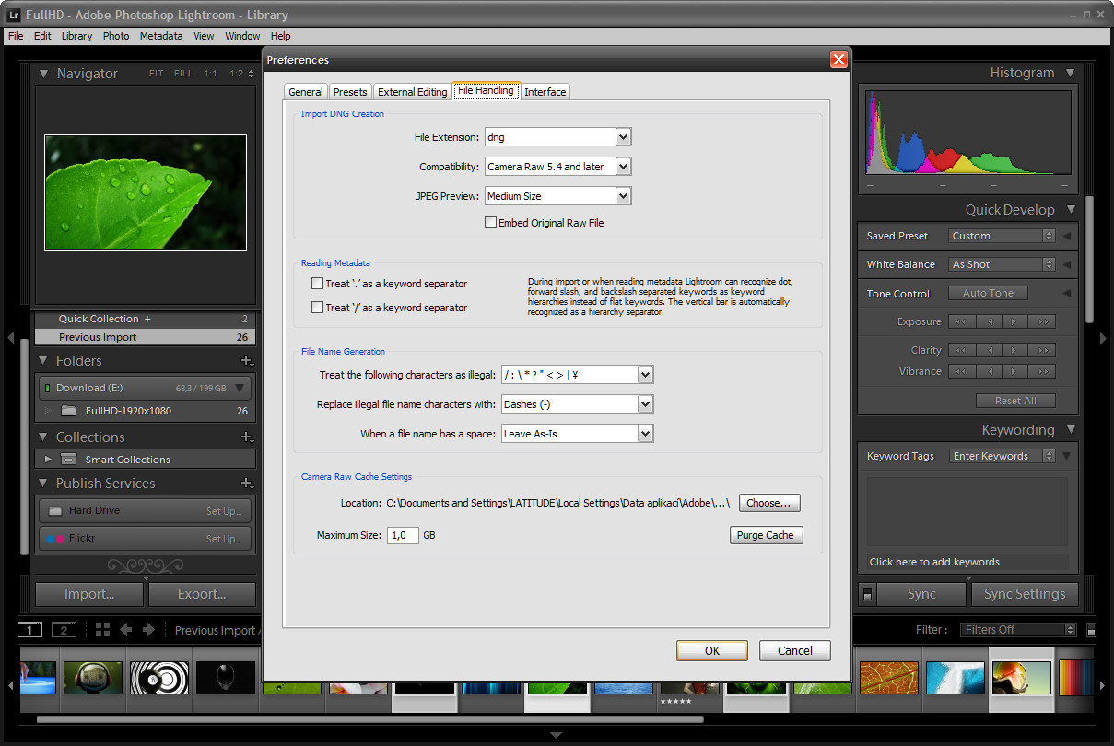Click the Publish Services plus icon
Screen dimensions: 1114x746
tap(246, 484)
